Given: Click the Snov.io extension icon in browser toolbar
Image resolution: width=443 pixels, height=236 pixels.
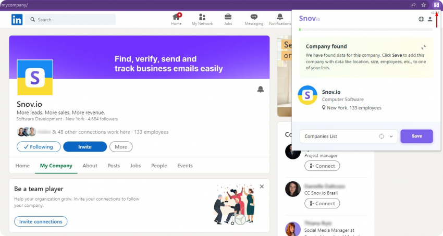Looking at the screenshot, I should (436, 5).
